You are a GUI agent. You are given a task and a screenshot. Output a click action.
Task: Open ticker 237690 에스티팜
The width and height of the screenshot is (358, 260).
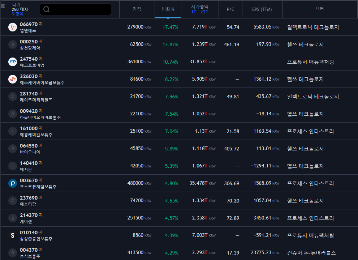click(29, 198)
